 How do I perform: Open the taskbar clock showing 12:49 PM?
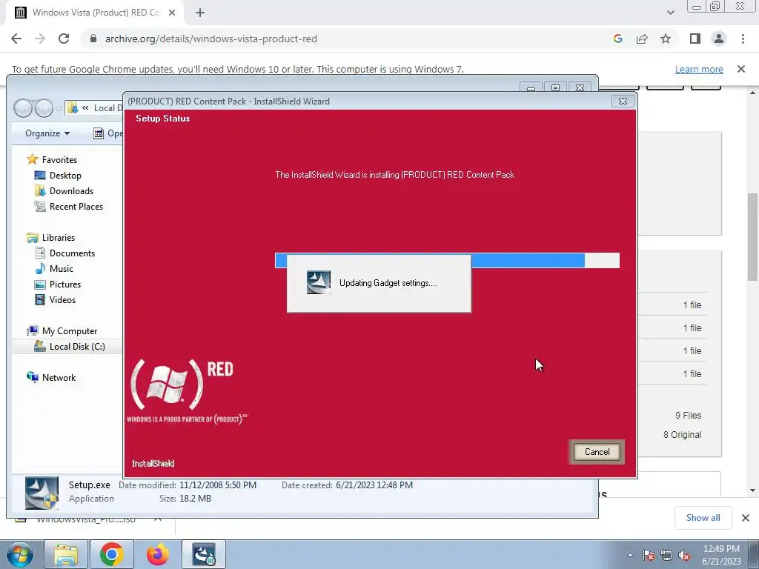click(x=721, y=555)
